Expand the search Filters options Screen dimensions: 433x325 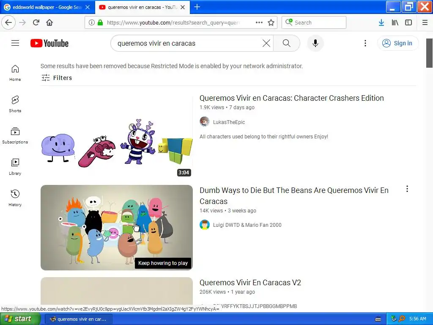pyautogui.click(x=57, y=78)
